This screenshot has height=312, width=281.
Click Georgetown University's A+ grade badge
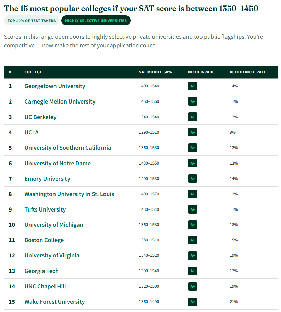193,86
